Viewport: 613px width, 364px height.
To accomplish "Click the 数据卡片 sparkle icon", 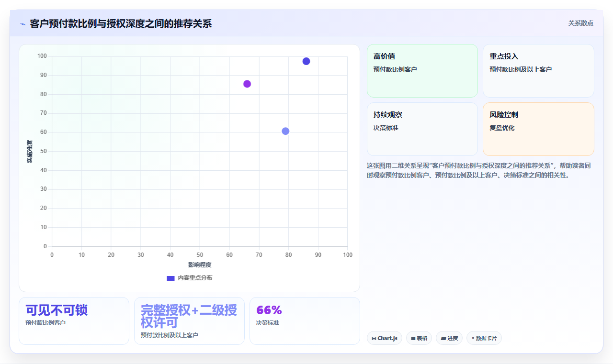I will tap(473, 338).
